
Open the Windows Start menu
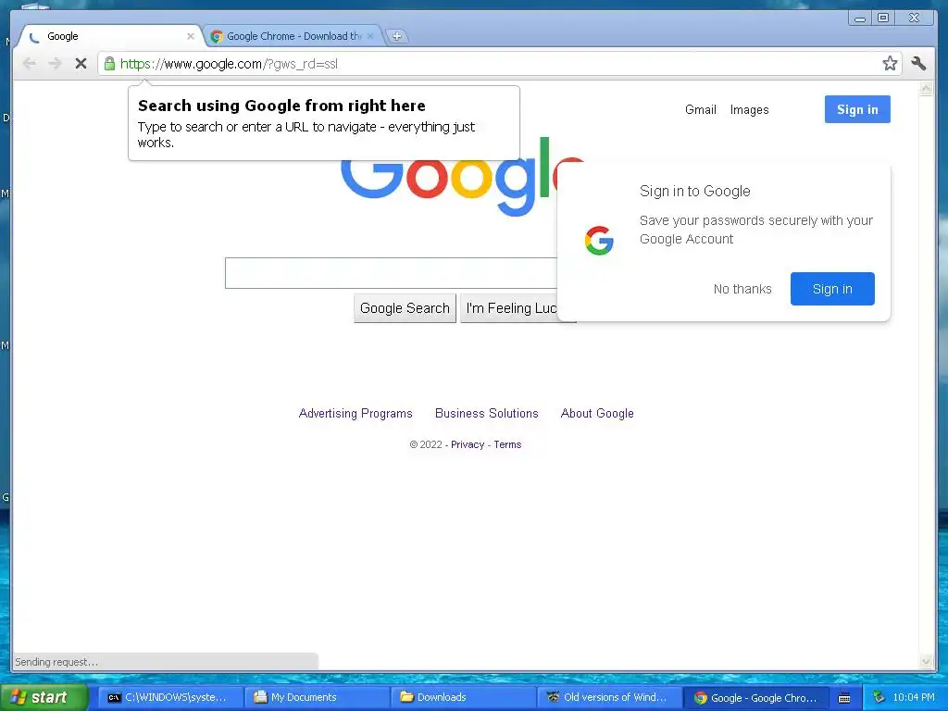point(44,697)
